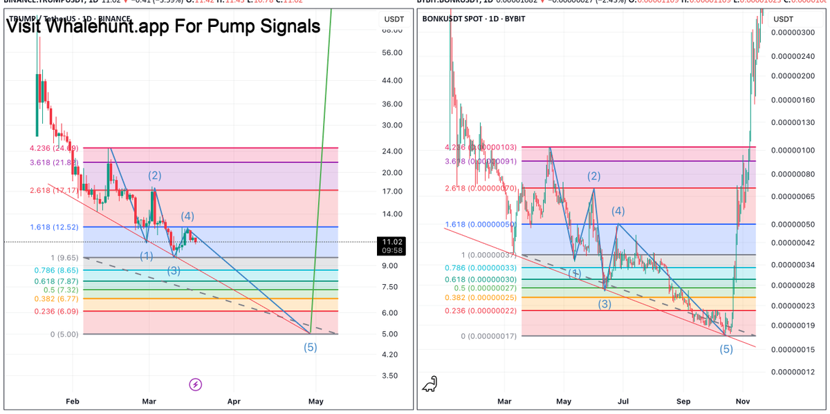Click the Nov label on the BONK time axis

pos(742,401)
